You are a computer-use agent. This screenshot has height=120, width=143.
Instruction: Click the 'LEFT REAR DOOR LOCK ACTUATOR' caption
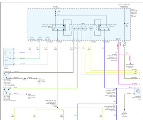coord(10,99)
